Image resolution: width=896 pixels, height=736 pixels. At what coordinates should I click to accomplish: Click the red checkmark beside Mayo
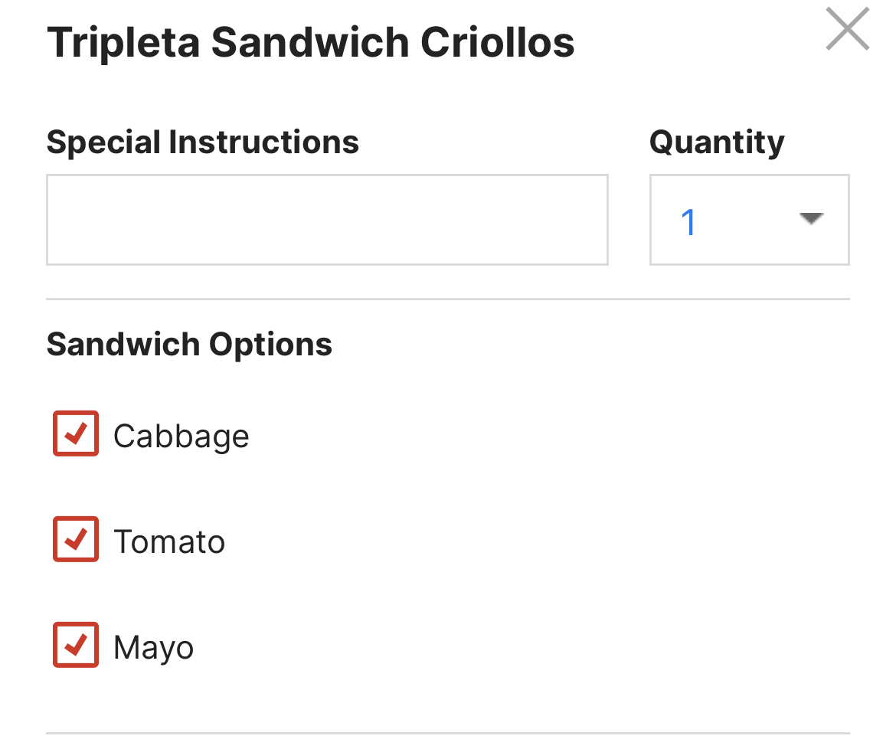click(75, 646)
